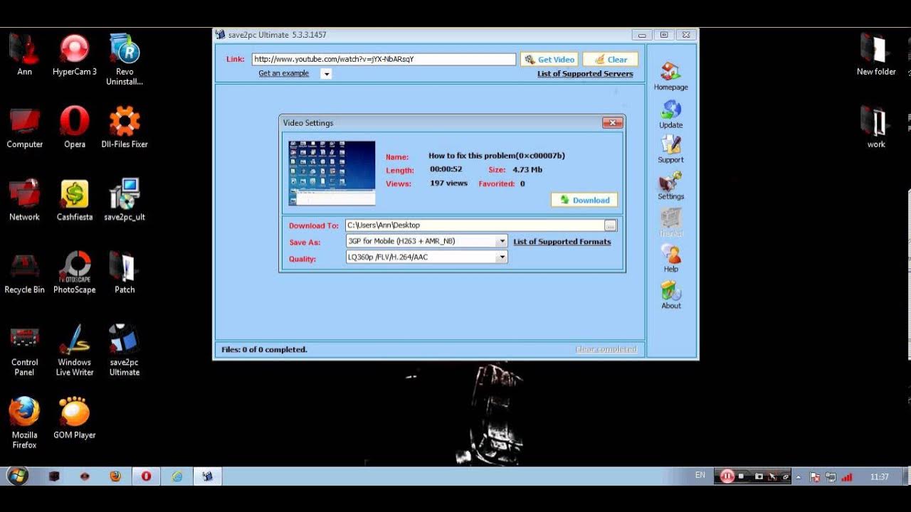The image size is (911, 512).
Task: Show hidden tray icons with the arrow
Action: [x=798, y=477]
